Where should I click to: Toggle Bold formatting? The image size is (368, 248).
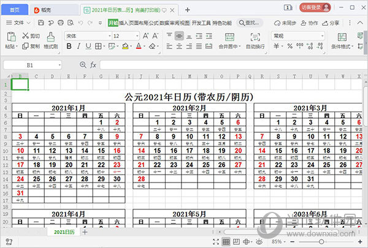pos(68,46)
